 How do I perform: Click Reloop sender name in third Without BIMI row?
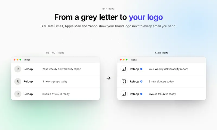(x=28, y=94)
